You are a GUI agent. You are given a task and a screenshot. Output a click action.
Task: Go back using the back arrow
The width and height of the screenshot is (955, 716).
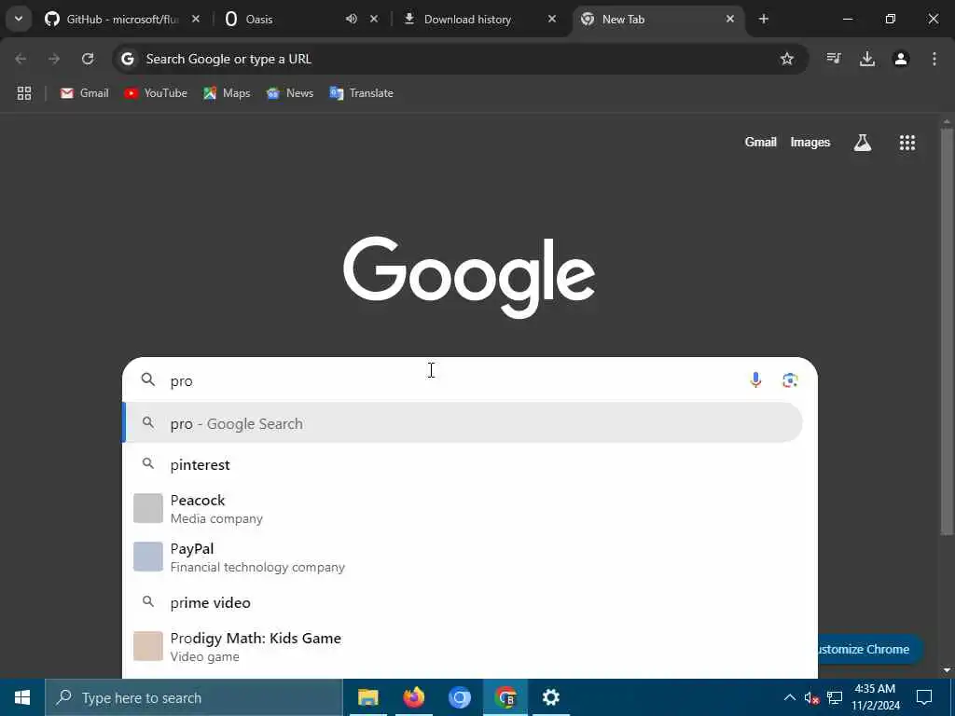point(21,59)
